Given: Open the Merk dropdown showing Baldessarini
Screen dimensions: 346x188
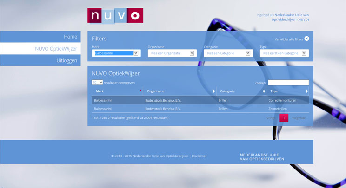Looking at the screenshot, I should [x=116, y=53].
